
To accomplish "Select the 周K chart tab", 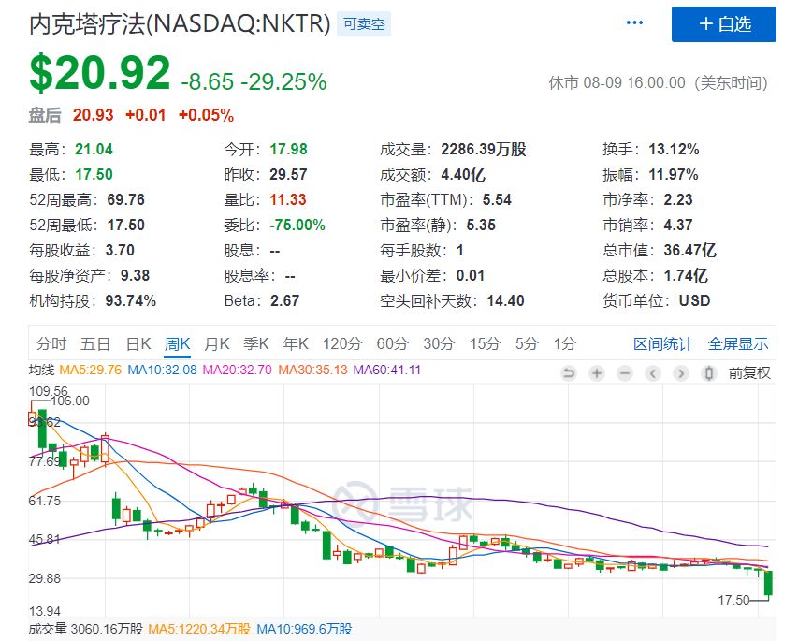I will (177, 343).
